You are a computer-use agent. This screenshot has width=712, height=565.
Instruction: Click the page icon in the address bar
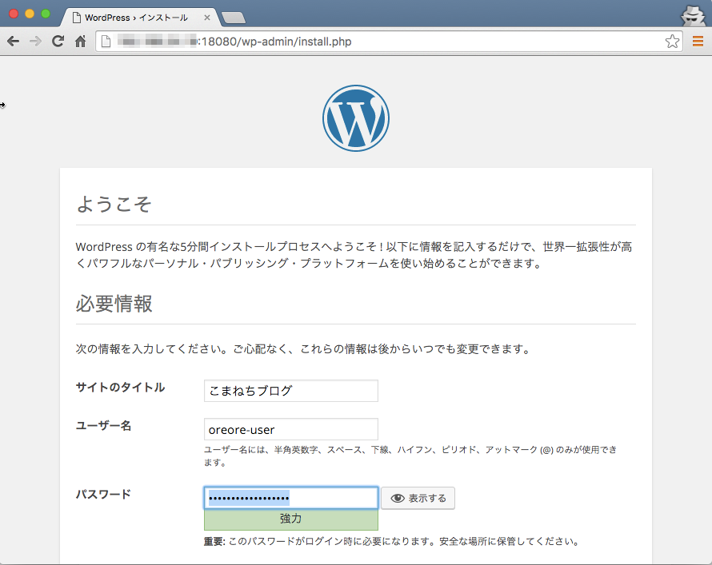click(x=106, y=42)
